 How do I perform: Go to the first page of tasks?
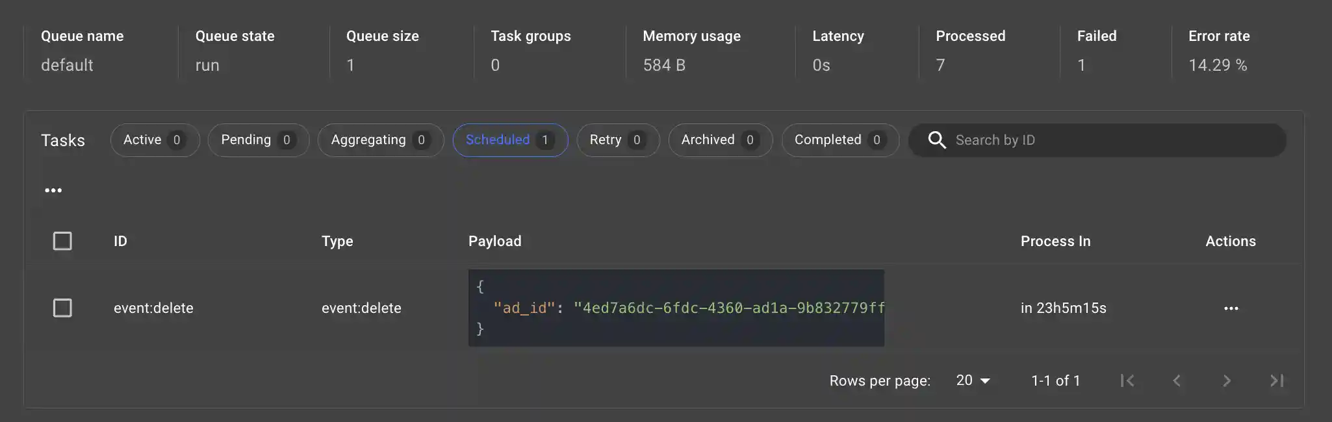(x=1127, y=380)
